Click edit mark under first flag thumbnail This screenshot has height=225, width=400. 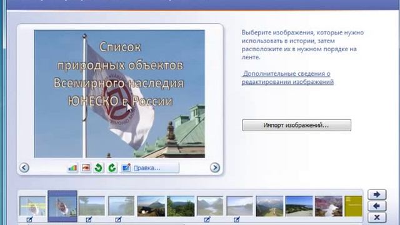tap(29, 219)
